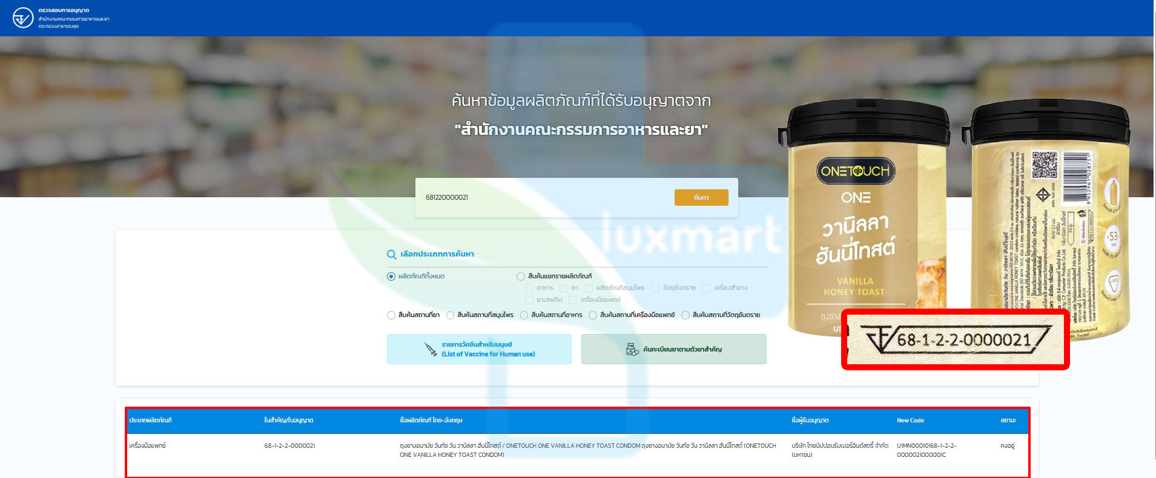The height and width of the screenshot is (478, 1156).
Task: Click the magnifying glass icon beside เลือกประเภทการค้นหา
Action: coord(392,255)
